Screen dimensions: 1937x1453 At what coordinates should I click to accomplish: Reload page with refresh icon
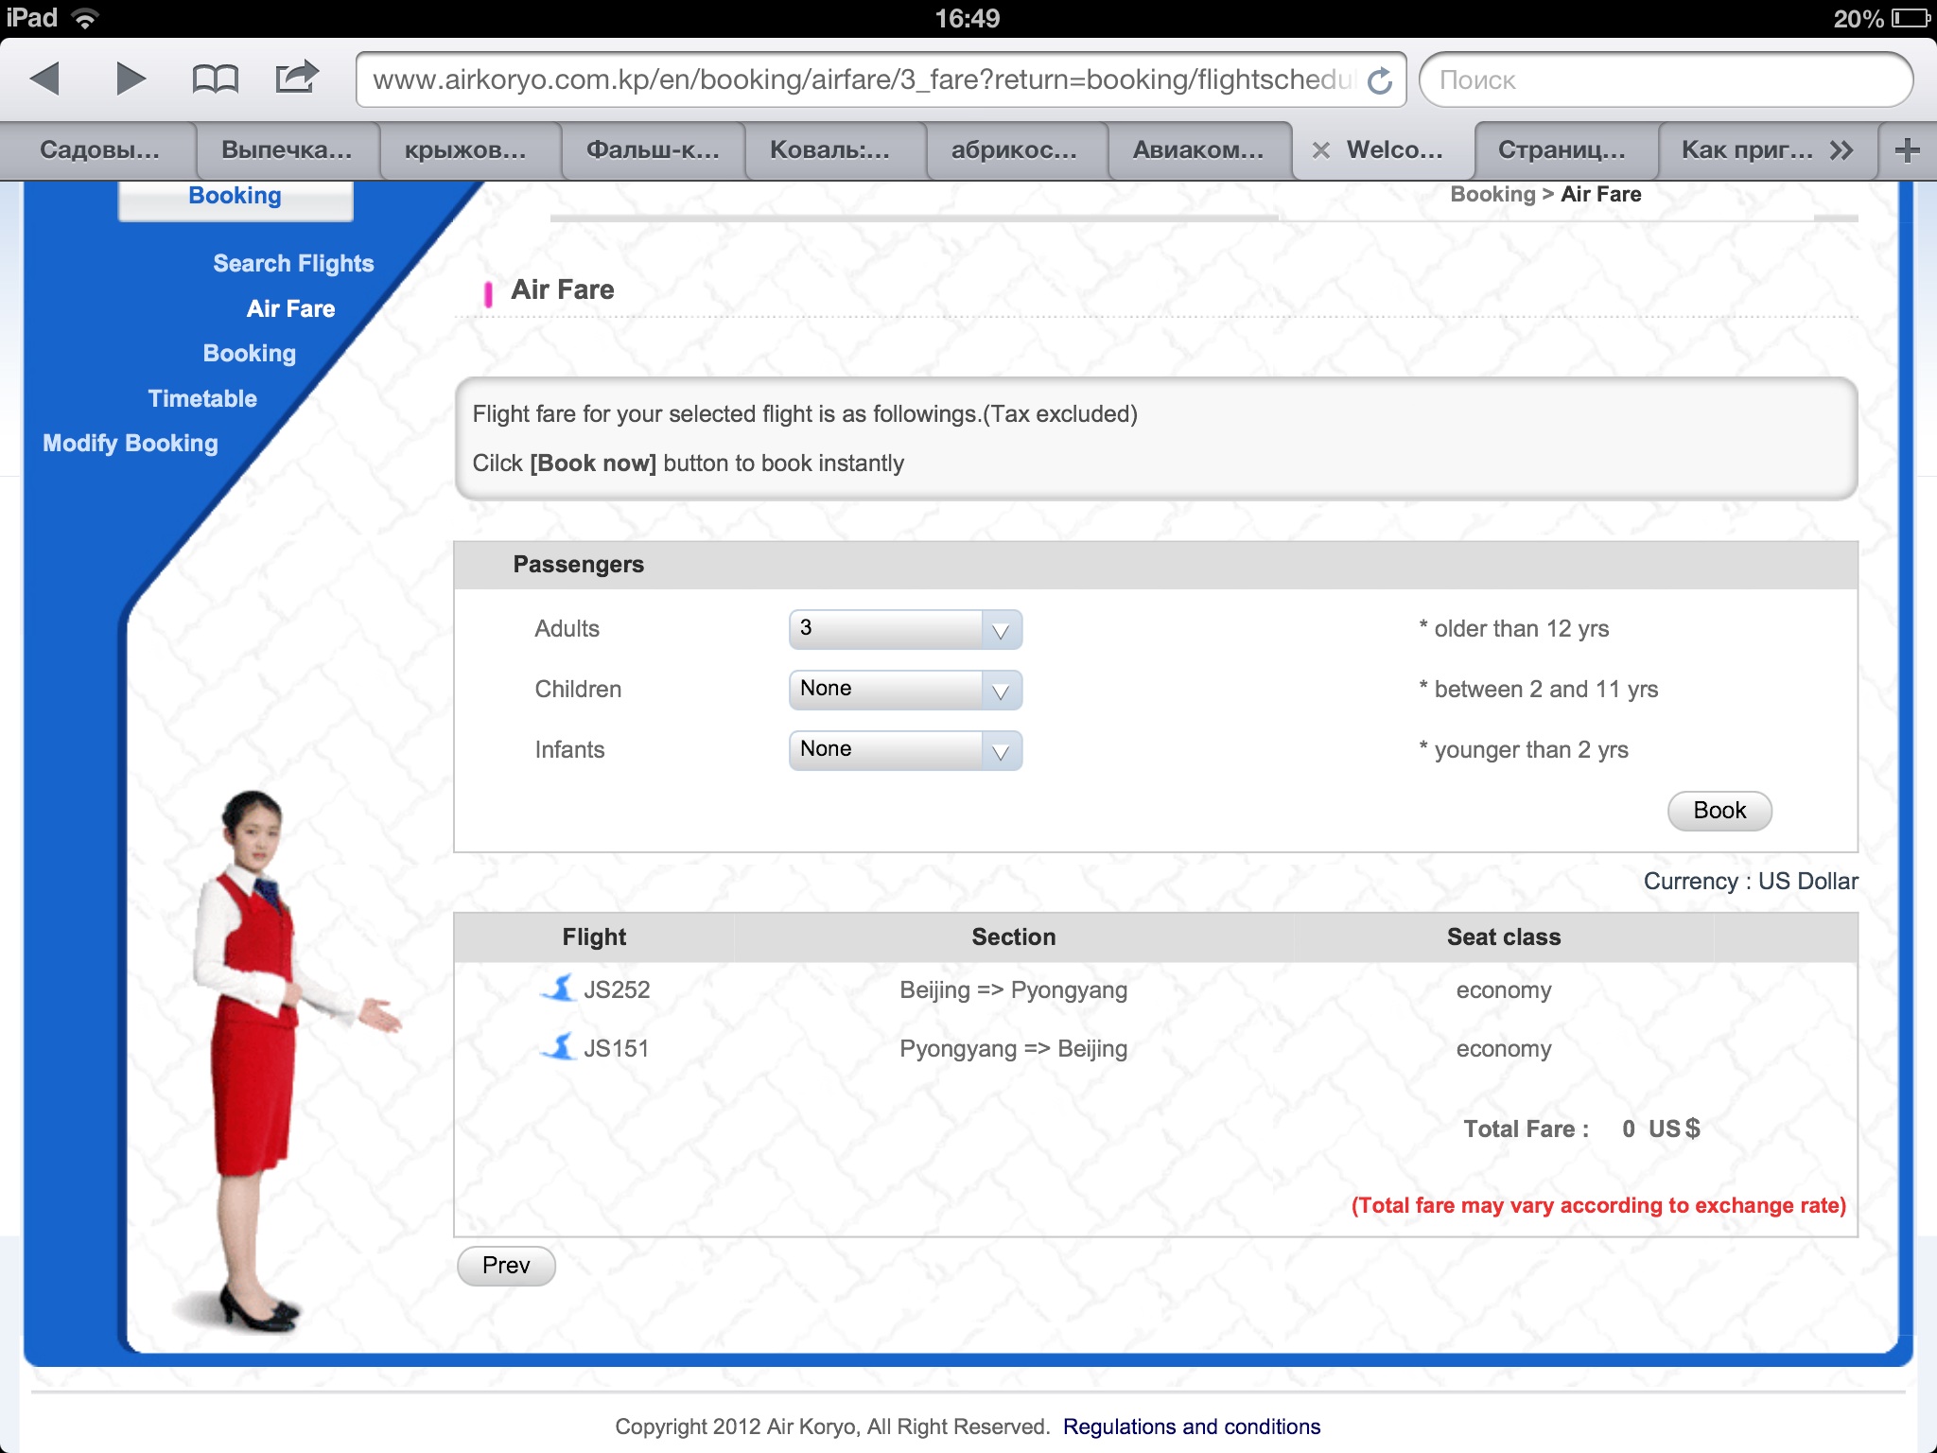coord(1380,80)
